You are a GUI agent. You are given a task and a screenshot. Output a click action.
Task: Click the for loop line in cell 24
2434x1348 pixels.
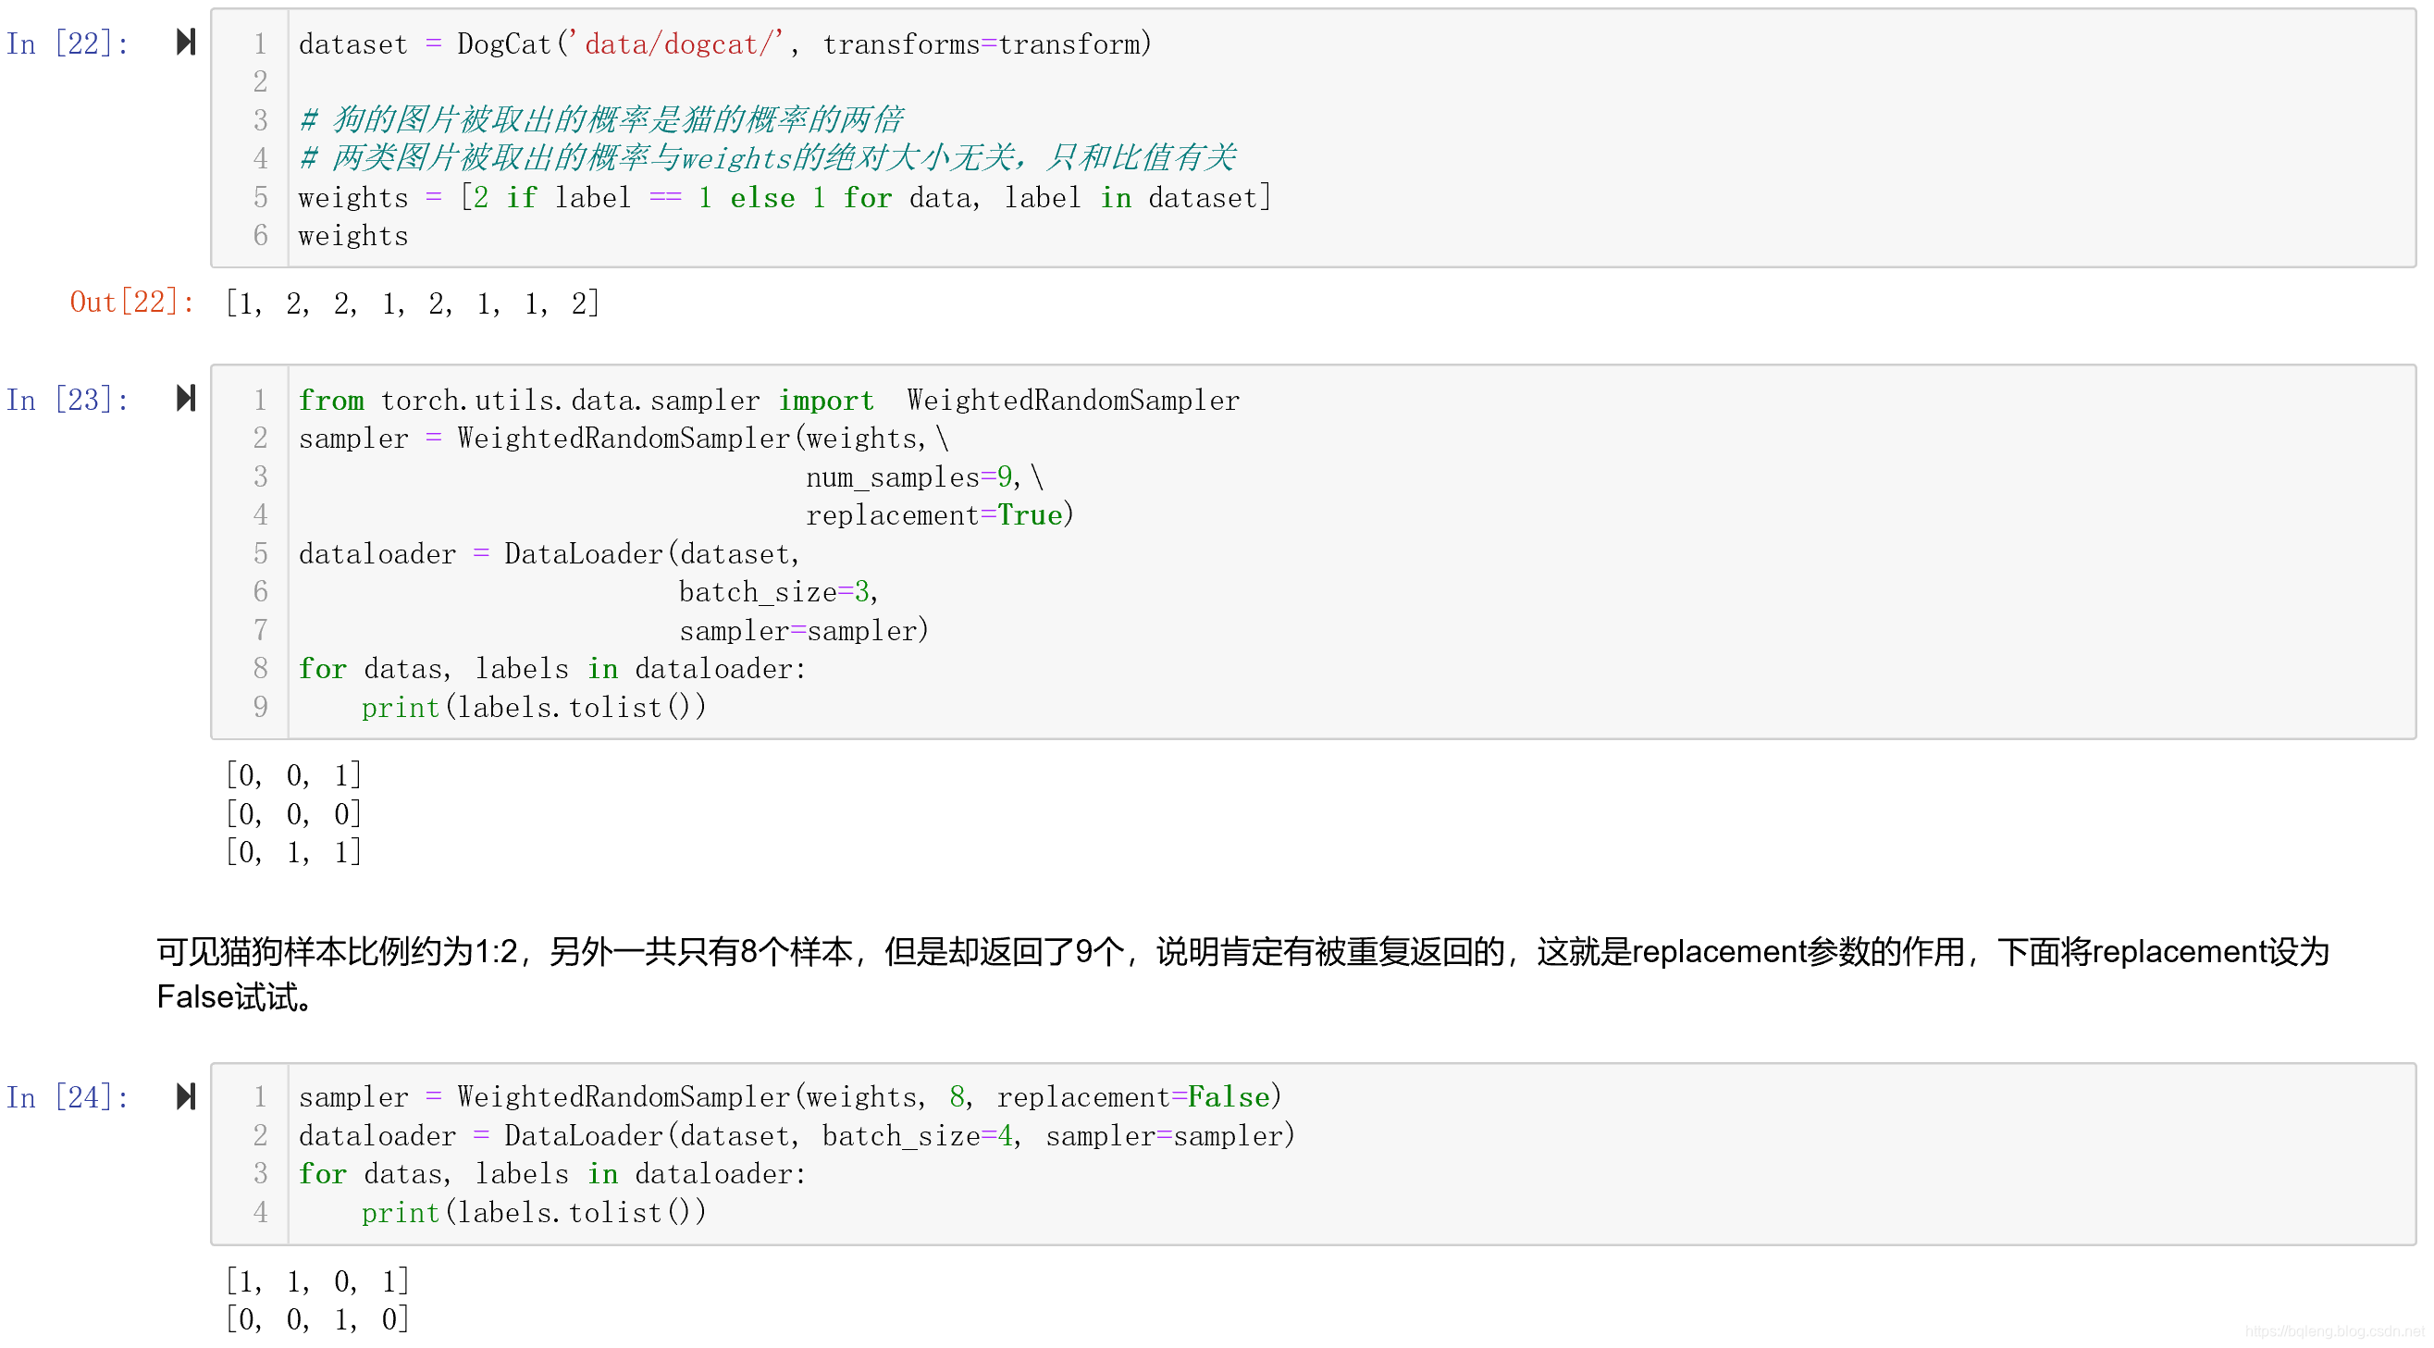(x=551, y=1174)
